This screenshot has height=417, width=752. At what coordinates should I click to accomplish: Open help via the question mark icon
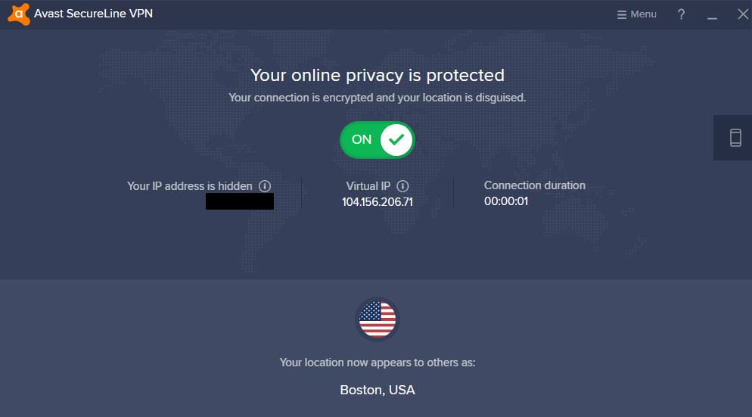pos(681,14)
